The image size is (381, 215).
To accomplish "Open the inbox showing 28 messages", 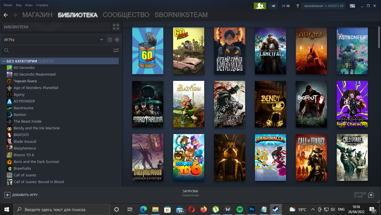I will (x=286, y=6).
